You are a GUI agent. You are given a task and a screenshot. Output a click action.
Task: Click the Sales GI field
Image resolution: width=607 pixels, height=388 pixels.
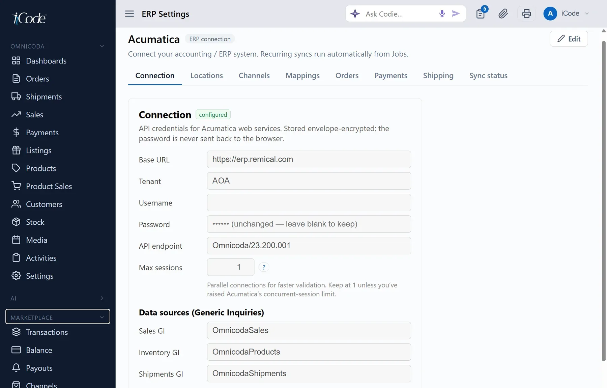[309, 330]
